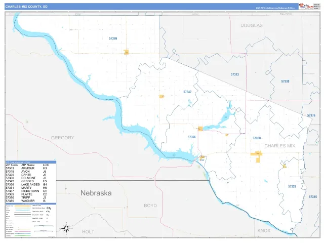Select ZIP code label 57369 on map

point(113,38)
